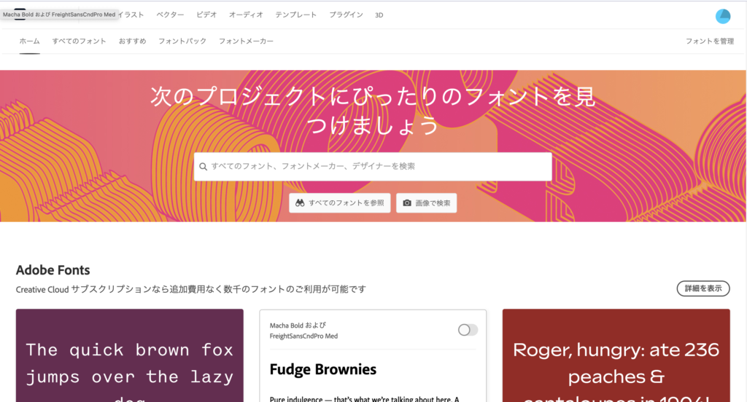Image resolution: width=747 pixels, height=402 pixels.
Task: Click the フォントを管理 link
Action: coord(709,42)
